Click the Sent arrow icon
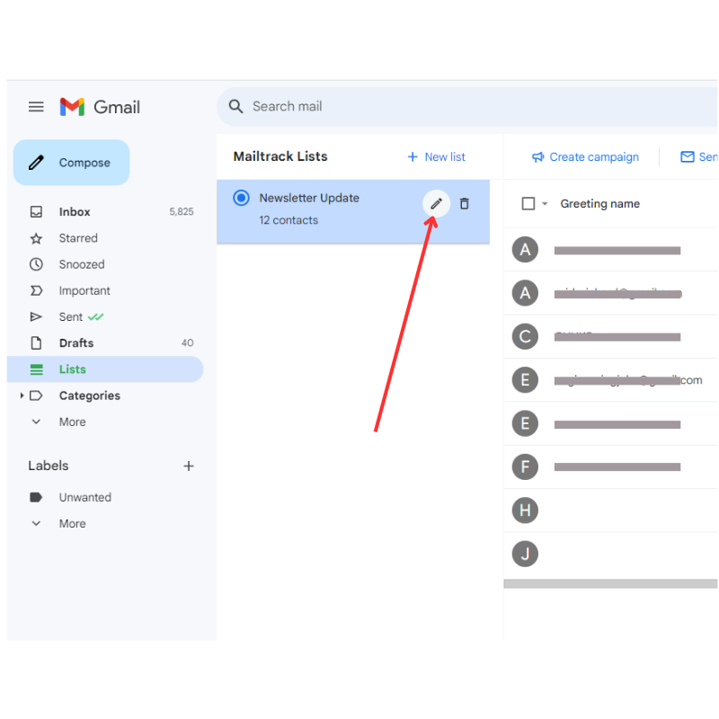 click(36, 316)
